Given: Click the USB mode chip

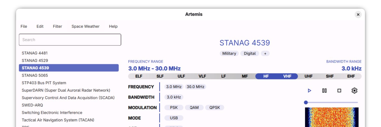Looking at the screenshot, I should point(174,118).
